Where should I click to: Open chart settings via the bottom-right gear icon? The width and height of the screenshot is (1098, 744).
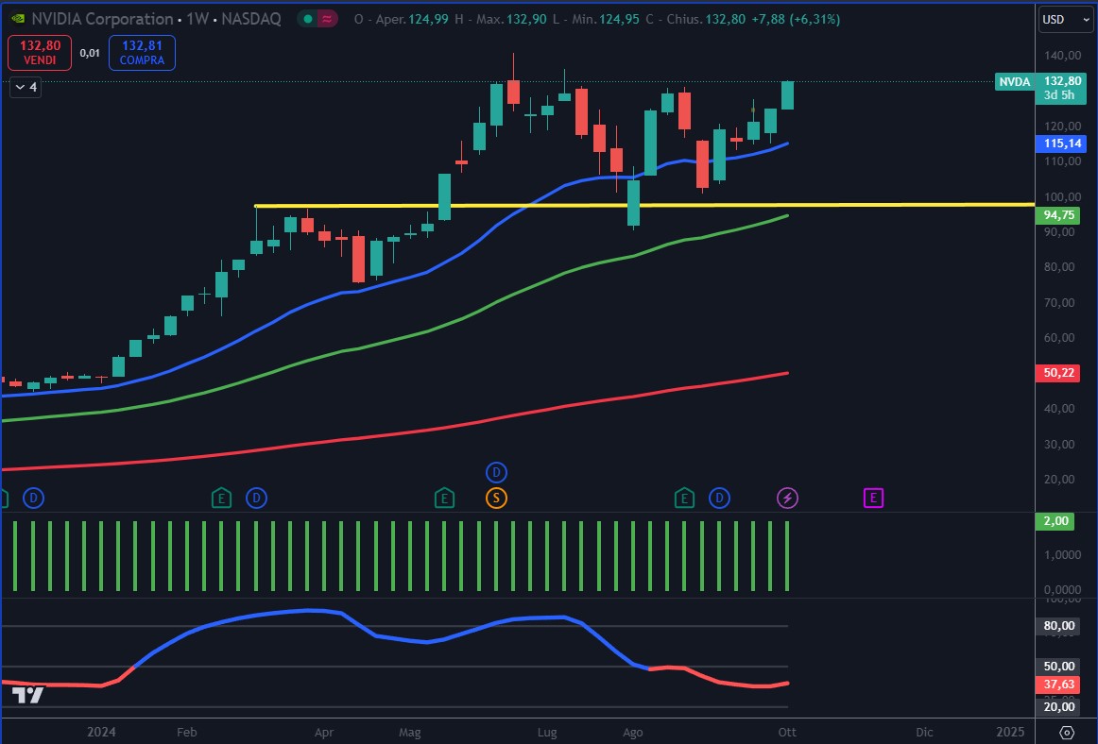pyautogui.click(x=1067, y=733)
